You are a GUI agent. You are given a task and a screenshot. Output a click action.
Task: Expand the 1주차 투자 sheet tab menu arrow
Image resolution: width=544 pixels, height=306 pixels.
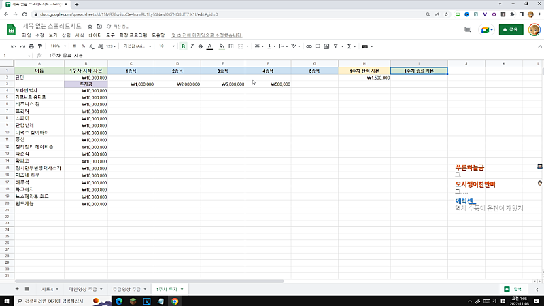point(182,289)
